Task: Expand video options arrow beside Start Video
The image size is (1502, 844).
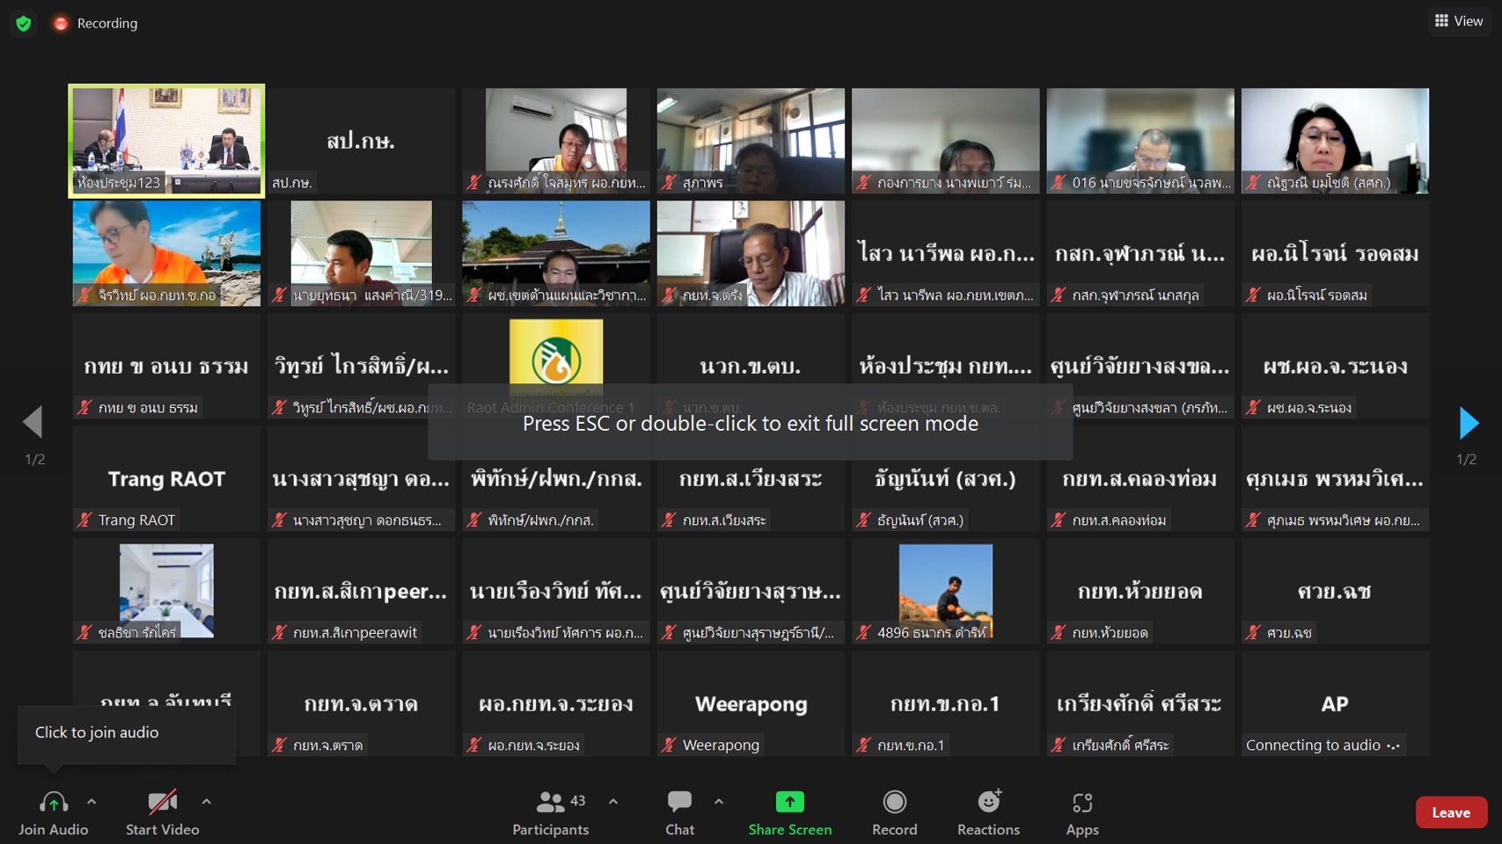Action: click(x=206, y=802)
